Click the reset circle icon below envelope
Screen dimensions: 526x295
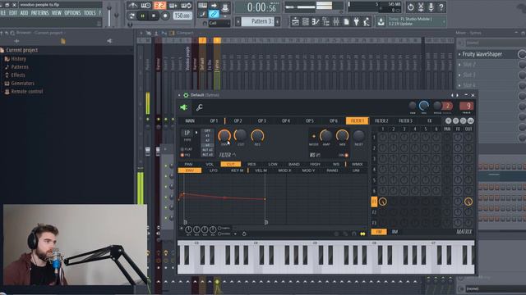(244, 234)
